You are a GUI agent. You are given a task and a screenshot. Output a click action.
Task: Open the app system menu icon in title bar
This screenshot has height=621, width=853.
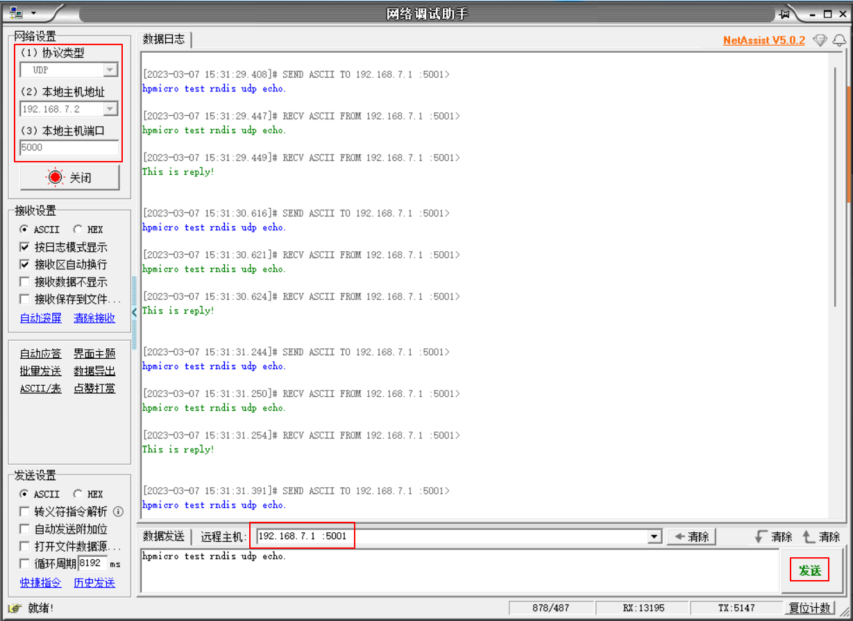(x=16, y=13)
